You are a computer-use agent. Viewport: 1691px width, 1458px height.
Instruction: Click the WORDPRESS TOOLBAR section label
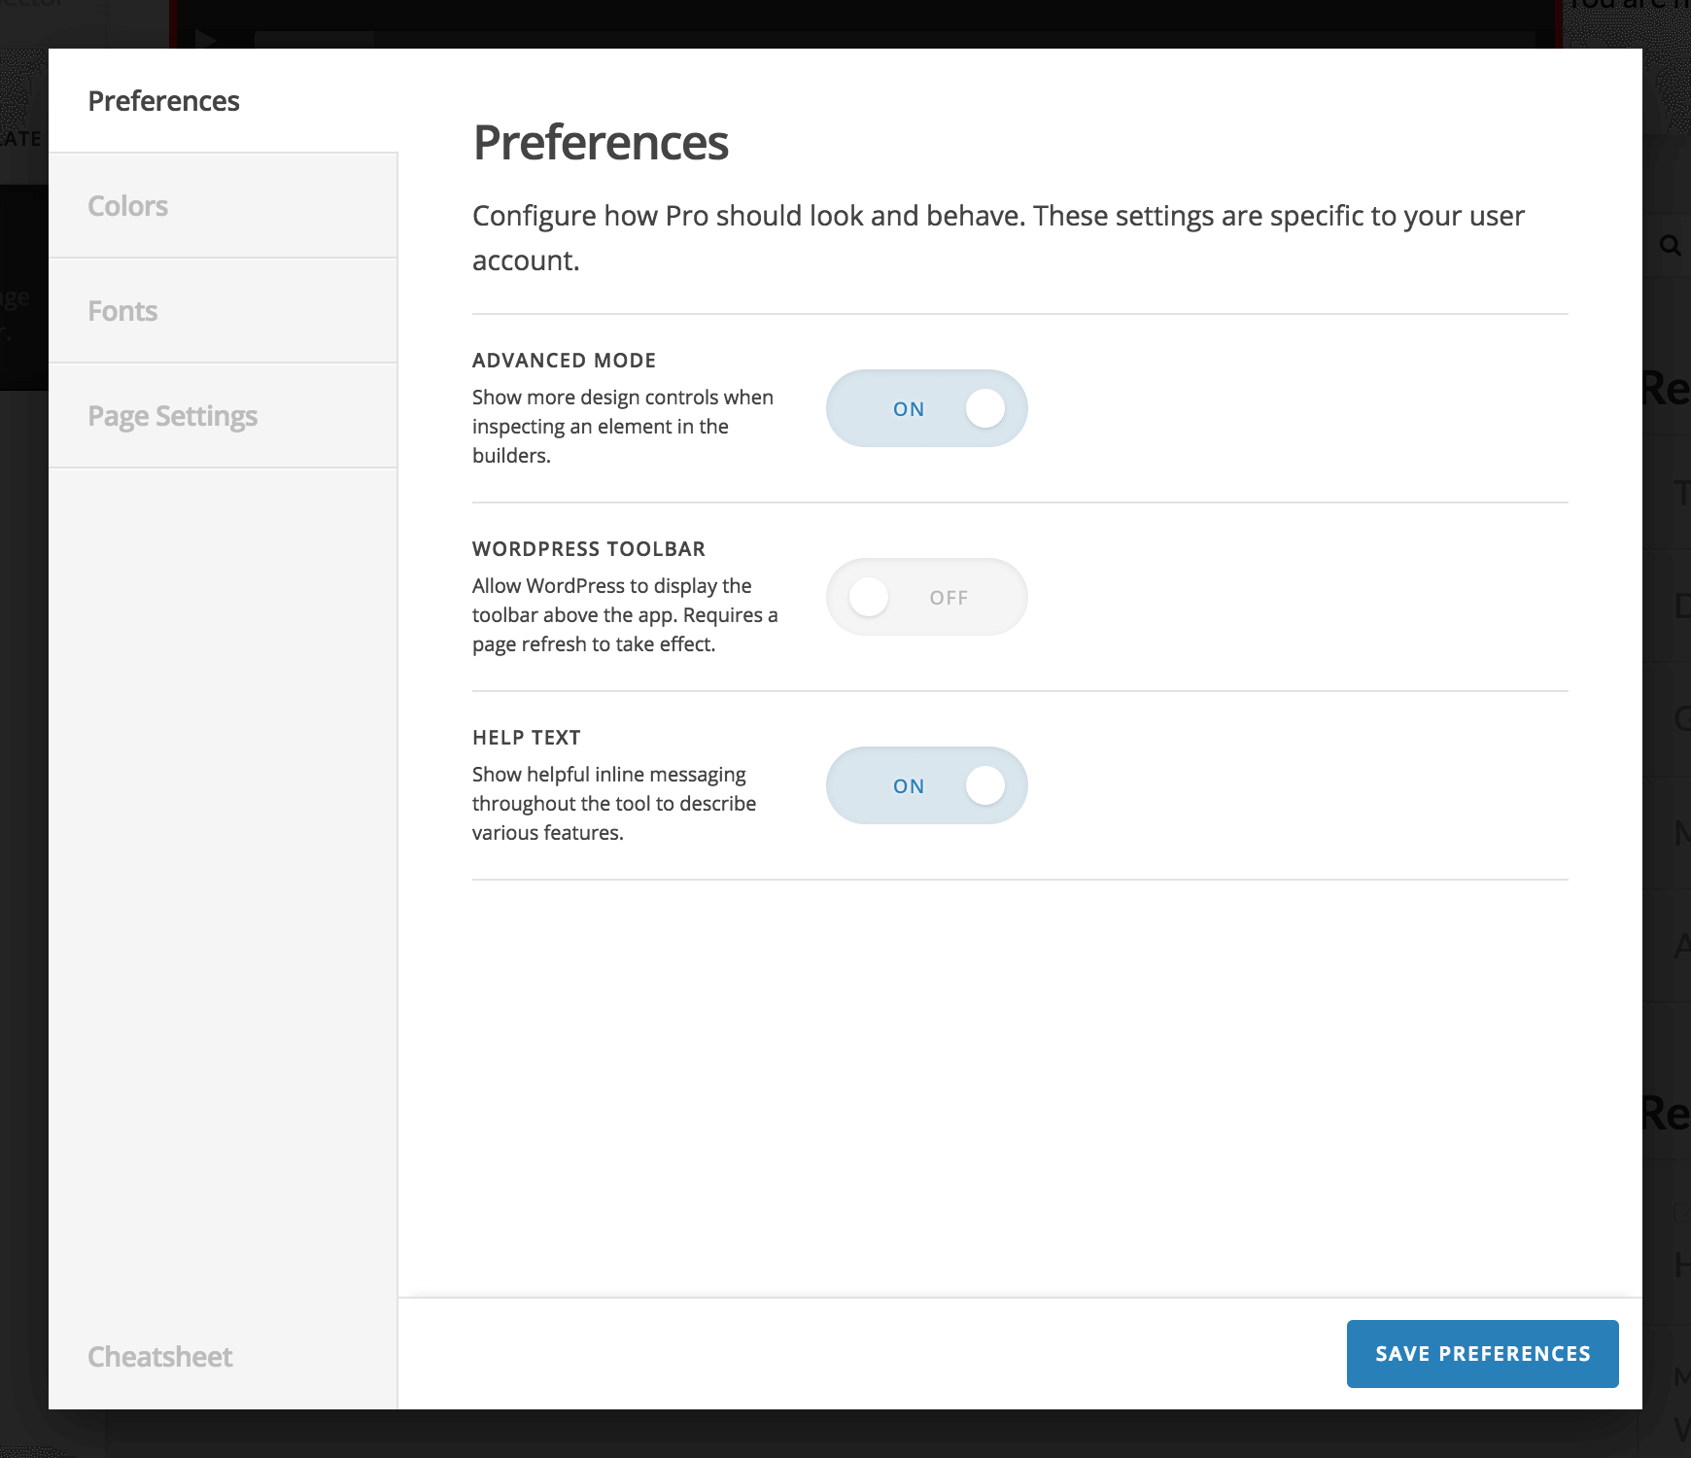pos(588,548)
